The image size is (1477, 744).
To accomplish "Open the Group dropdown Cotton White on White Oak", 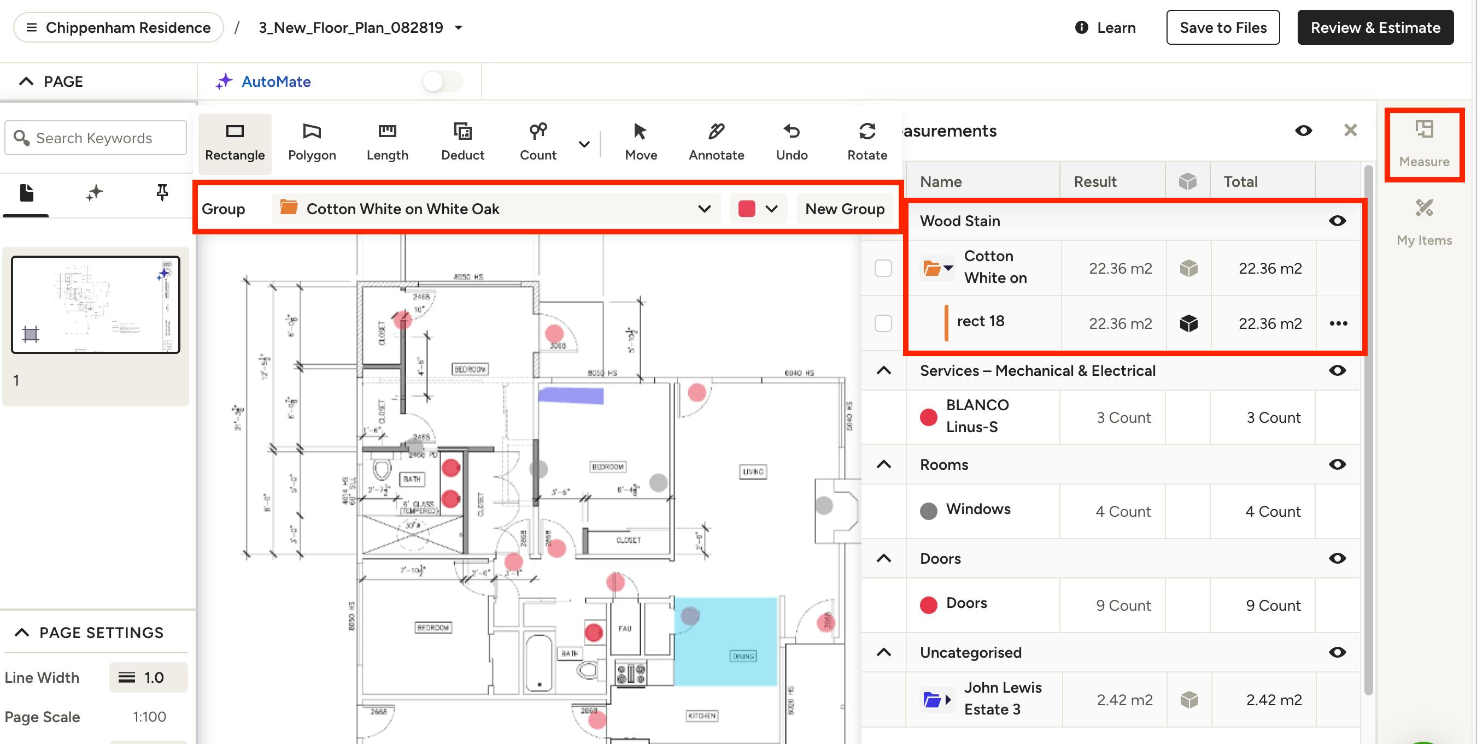I will coord(496,209).
